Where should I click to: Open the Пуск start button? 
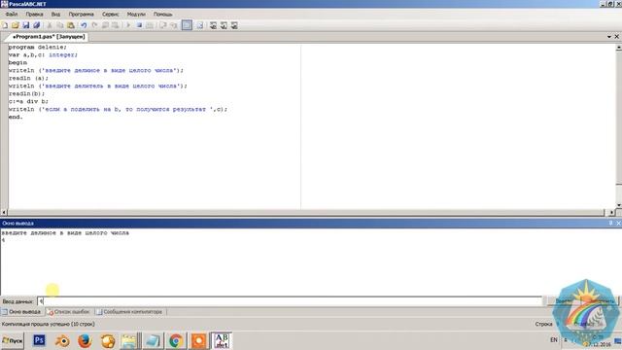tap(13, 341)
